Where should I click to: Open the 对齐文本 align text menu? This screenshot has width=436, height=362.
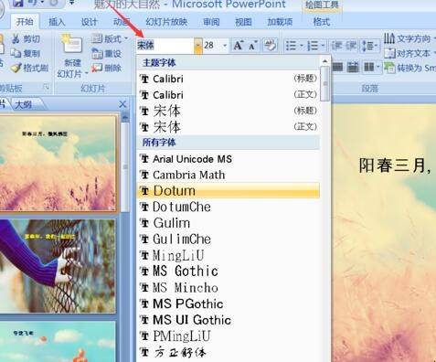click(x=409, y=54)
